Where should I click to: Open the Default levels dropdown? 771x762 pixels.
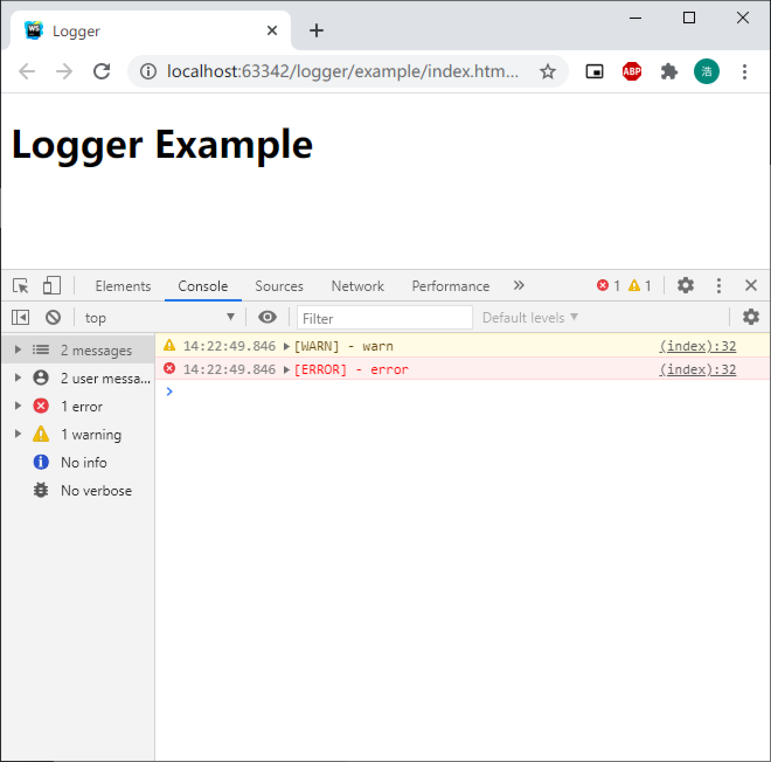(x=530, y=318)
